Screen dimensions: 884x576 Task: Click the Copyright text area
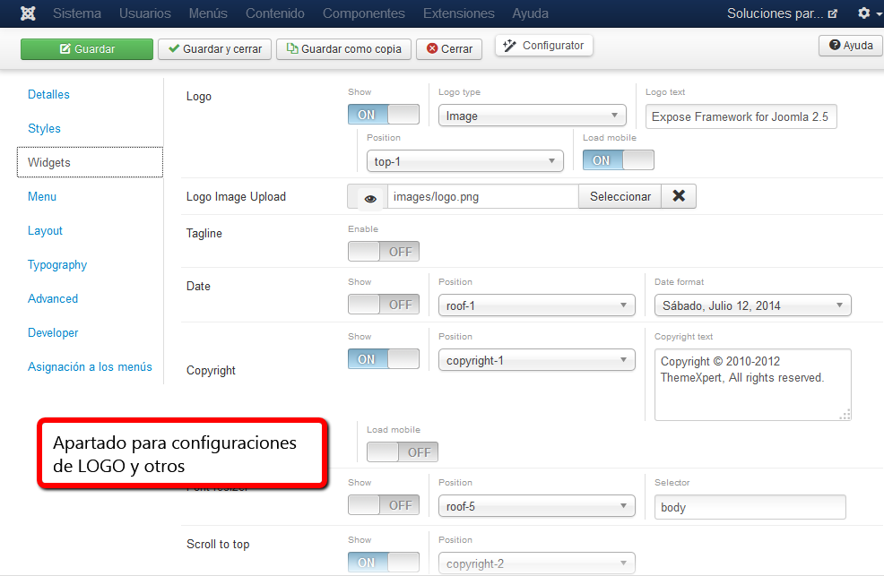click(x=752, y=384)
